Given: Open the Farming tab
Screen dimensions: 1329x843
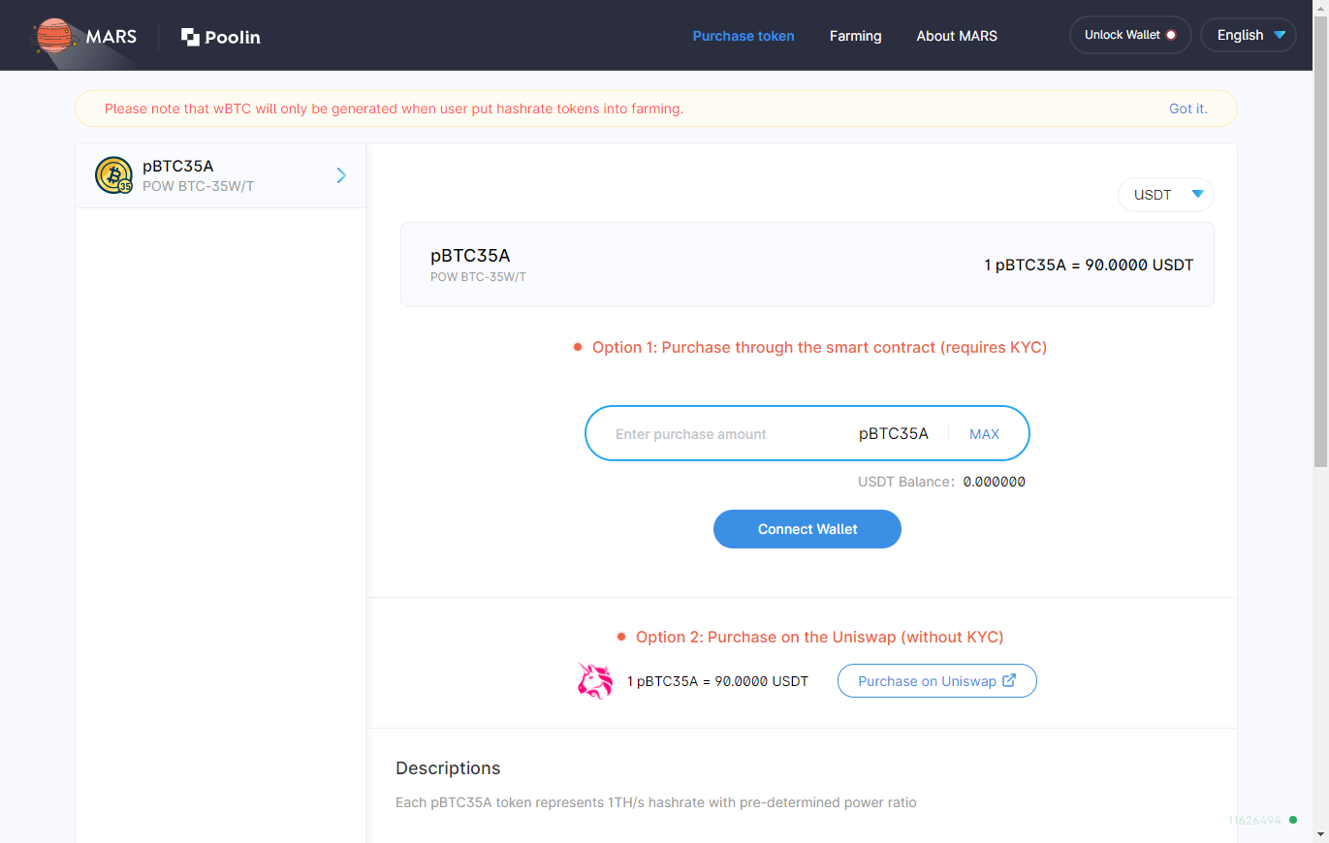Looking at the screenshot, I should pyautogui.click(x=856, y=36).
